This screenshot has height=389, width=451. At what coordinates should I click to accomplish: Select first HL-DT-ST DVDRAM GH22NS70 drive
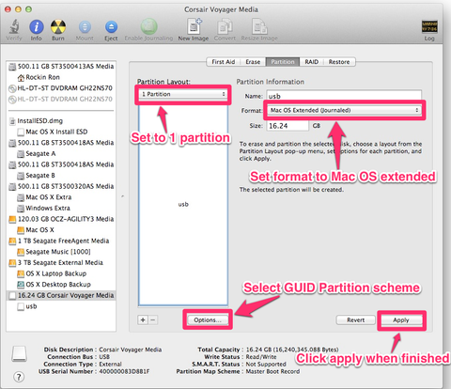60,88
